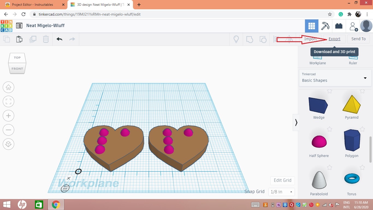The image size is (373, 210).
Task: Click the workplane notes icon
Action: pyautogui.click(x=65, y=188)
